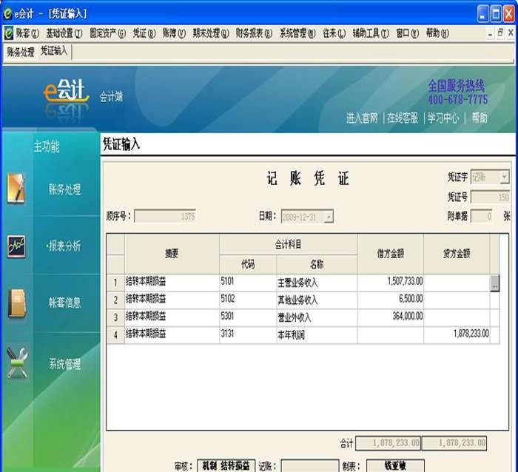Select 报表分析 in the sidebar
This screenshot has height=472, width=518.
point(64,246)
